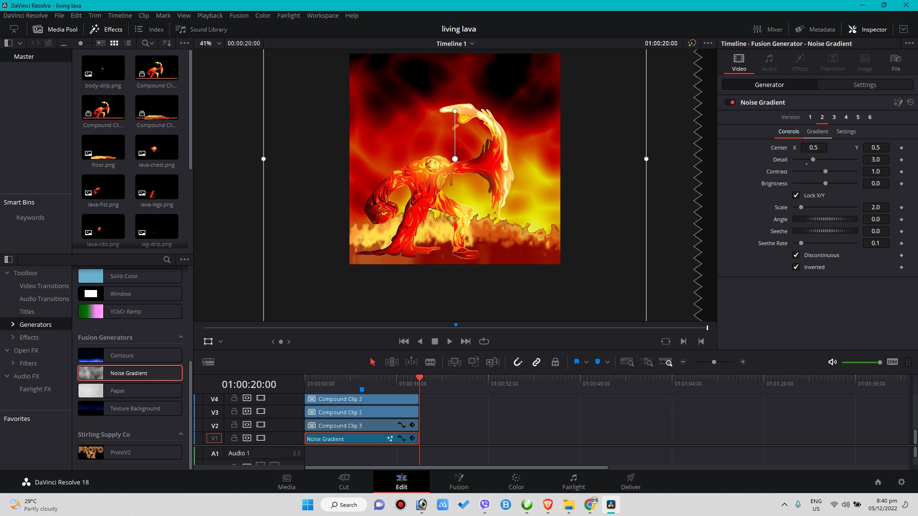The image size is (918, 516).
Task: Uncheck the Lock X/Y checkbox
Action: tap(796, 195)
